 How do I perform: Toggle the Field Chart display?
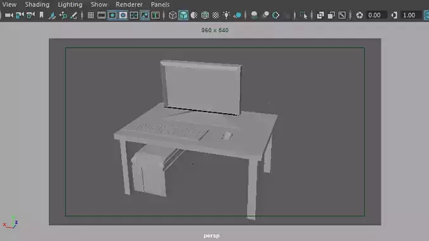pyautogui.click(x=134, y=15)
